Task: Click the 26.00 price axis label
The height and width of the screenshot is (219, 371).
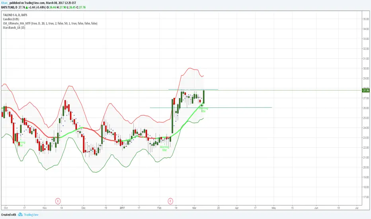Action: pyautogui.click(x=366, y=108)
